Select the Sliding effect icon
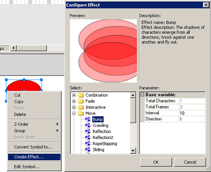The height and width of the screenshot is (172, 211). point(88,149)
